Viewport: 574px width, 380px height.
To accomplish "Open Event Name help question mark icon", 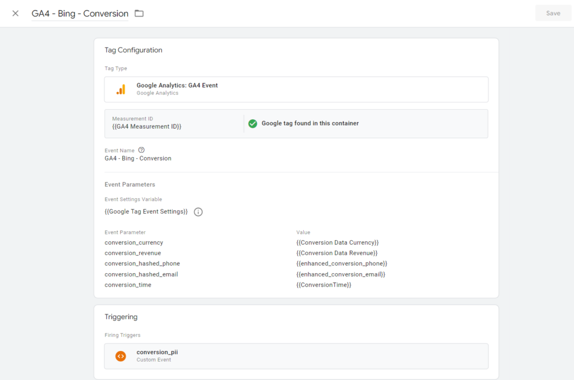I will coord(141,150).
